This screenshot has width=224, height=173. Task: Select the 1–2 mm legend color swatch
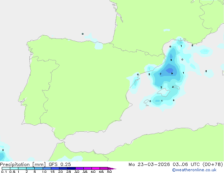(22, 168)
